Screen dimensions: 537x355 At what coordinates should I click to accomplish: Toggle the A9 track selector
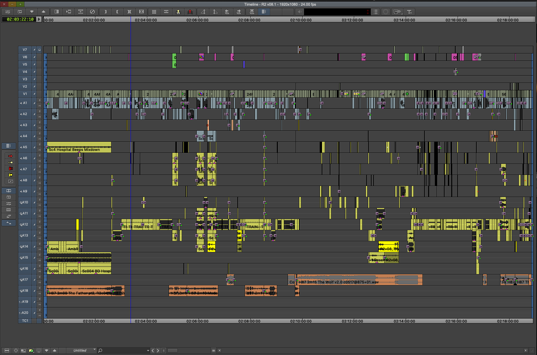[25, 191]
